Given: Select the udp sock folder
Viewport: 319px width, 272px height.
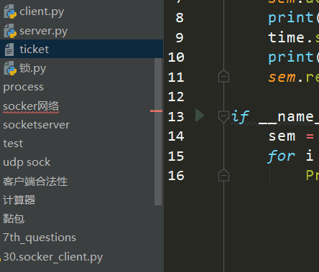Looking at the screenshot, I should [27, 162].
